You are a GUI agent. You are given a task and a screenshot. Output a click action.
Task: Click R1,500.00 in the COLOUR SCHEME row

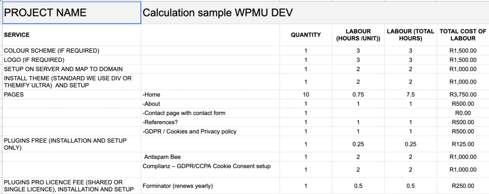(463, 51)
